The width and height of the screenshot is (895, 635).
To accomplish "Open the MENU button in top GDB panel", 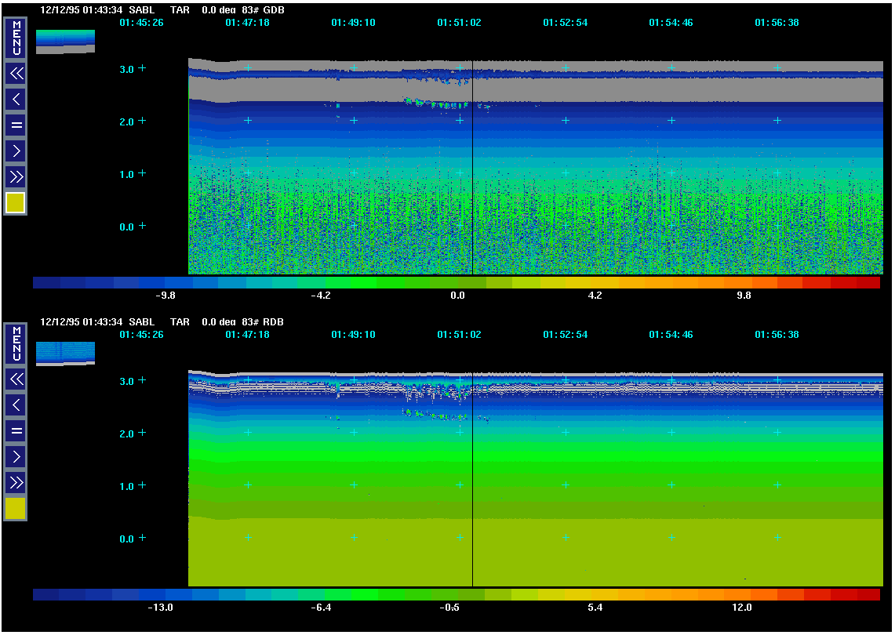I will coord(16,38).
